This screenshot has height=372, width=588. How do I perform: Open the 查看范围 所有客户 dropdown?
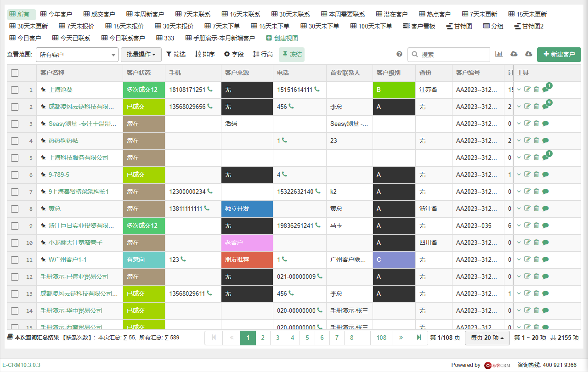[77, 55]
